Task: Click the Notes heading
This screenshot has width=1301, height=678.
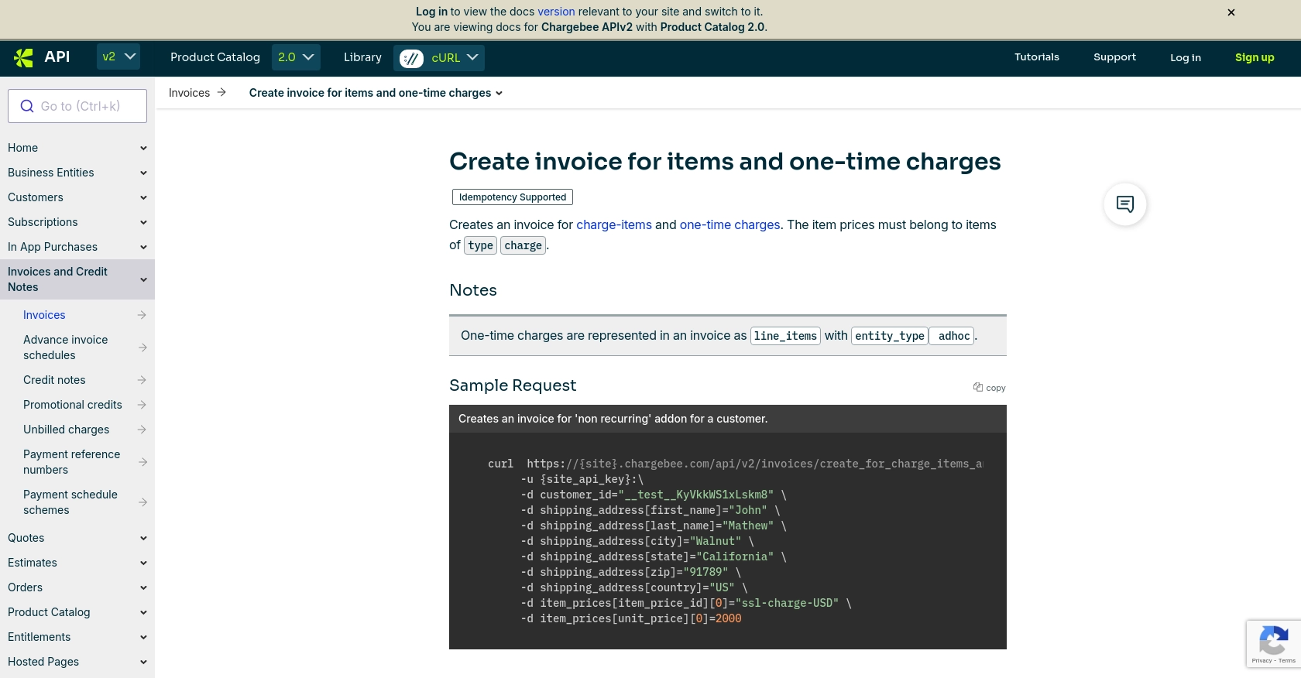Action: [473, 290]
